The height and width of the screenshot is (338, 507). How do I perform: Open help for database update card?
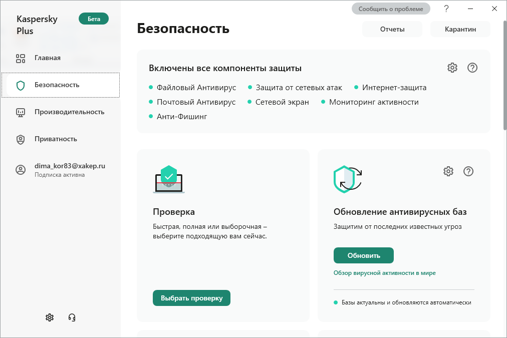click(468, 171)
